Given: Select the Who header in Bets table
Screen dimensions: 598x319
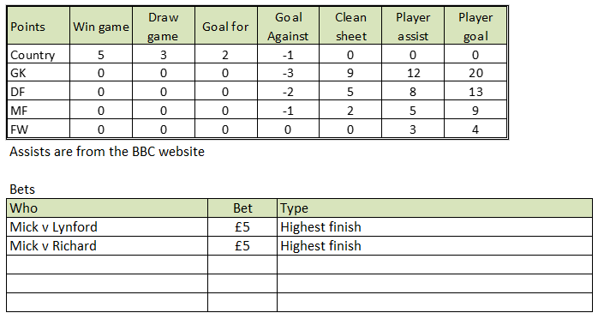Looking at the screenshot, I should [107, 208].
